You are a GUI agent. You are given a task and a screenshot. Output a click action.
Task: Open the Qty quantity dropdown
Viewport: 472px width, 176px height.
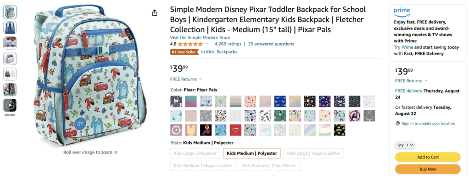[405, 145]
